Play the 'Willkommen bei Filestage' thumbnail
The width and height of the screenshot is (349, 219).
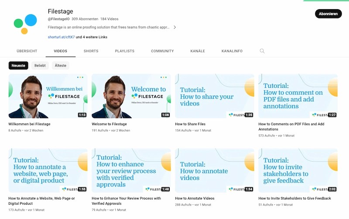point(48,96)
